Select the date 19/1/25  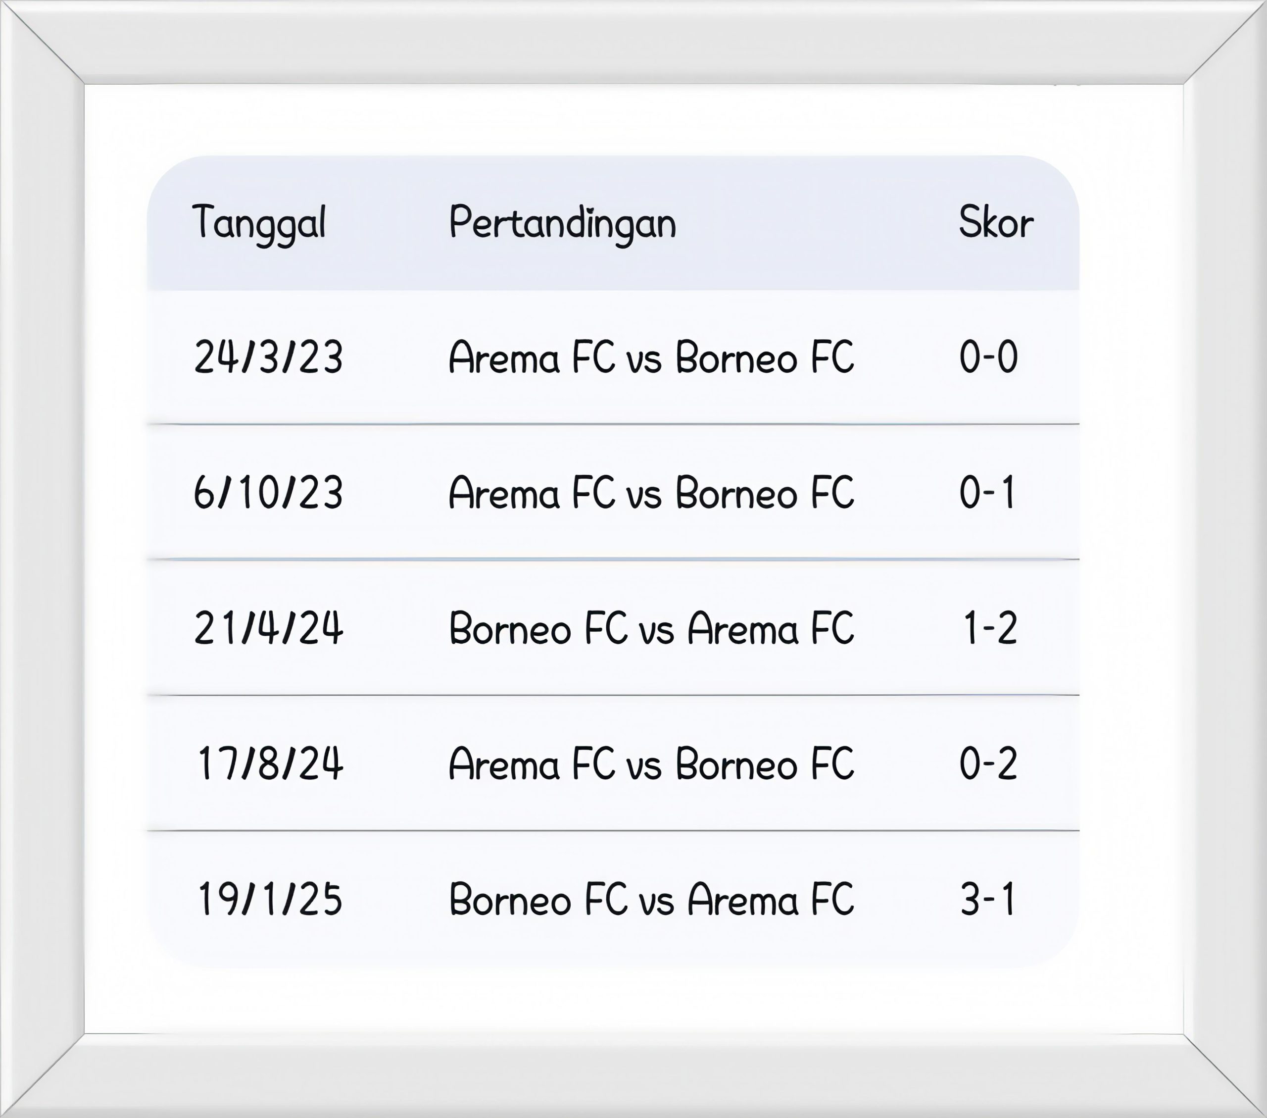pos(269,900)
